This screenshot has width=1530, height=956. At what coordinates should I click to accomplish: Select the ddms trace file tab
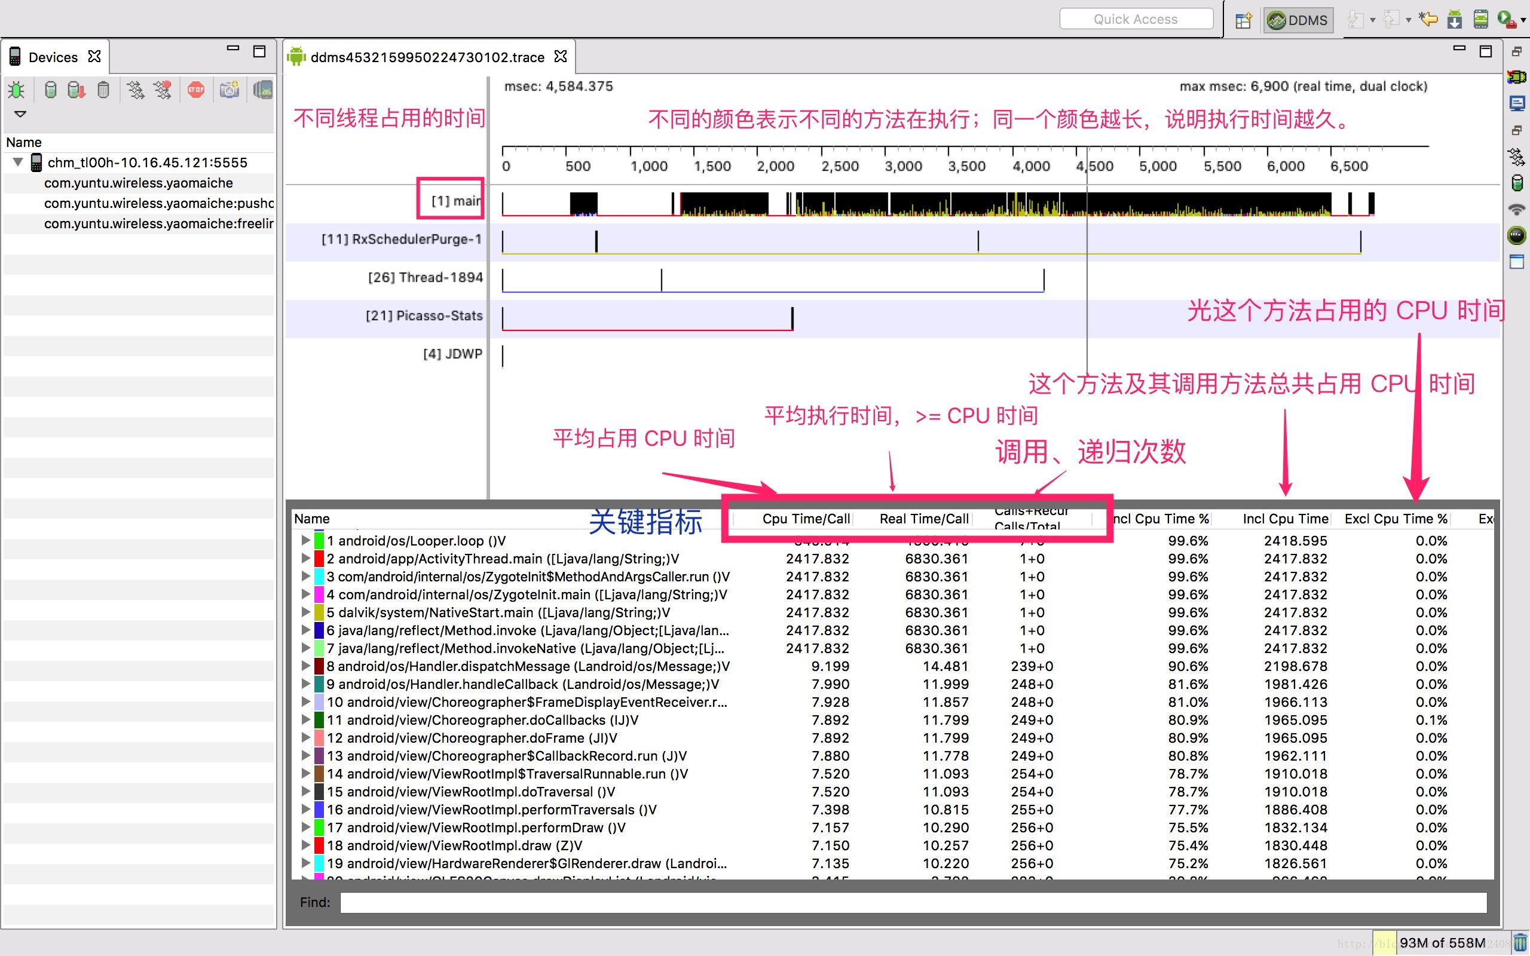pos(427,57)
